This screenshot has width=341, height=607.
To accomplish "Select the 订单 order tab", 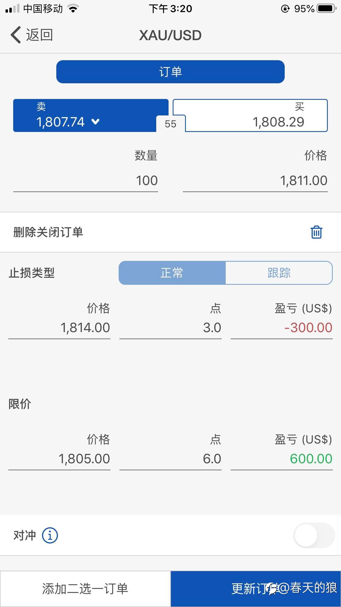I will point(170,72).
